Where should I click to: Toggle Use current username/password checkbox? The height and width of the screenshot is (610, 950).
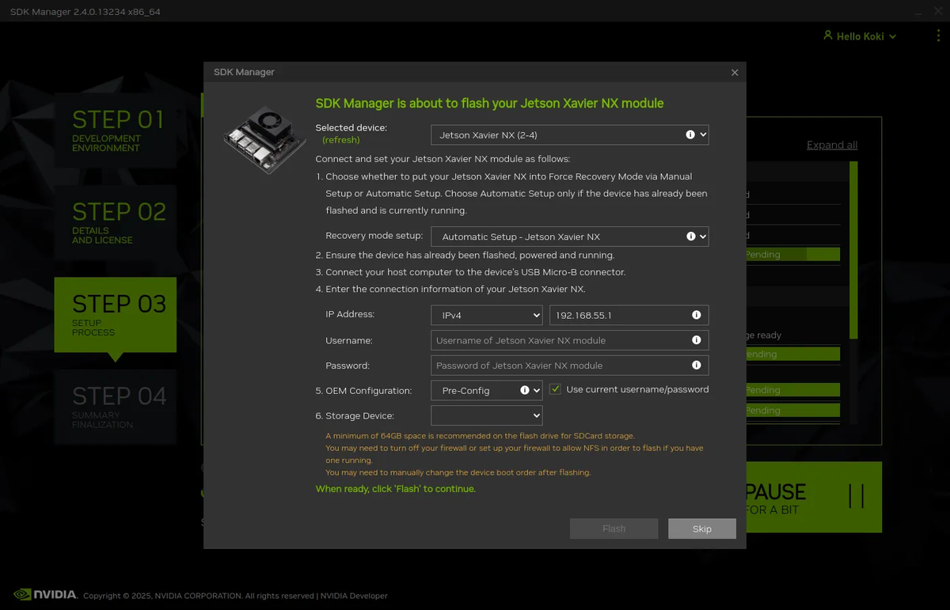tap(555, 389)
